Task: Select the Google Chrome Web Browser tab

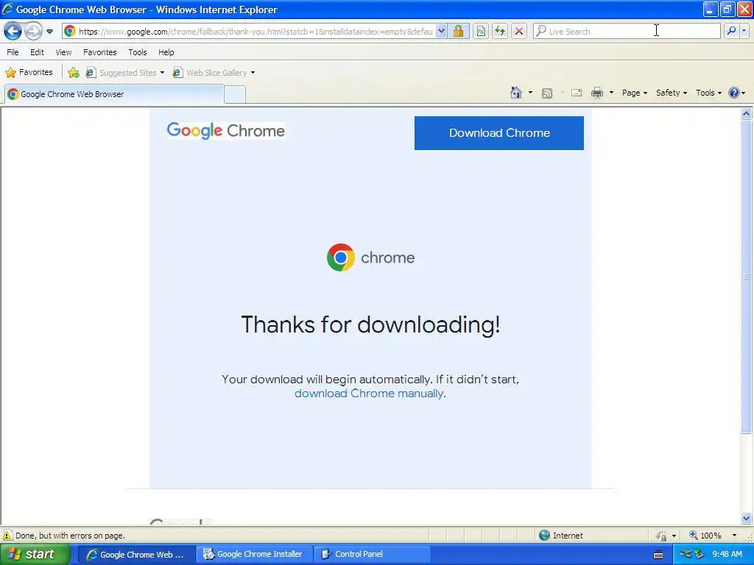Action: [114, 94]
